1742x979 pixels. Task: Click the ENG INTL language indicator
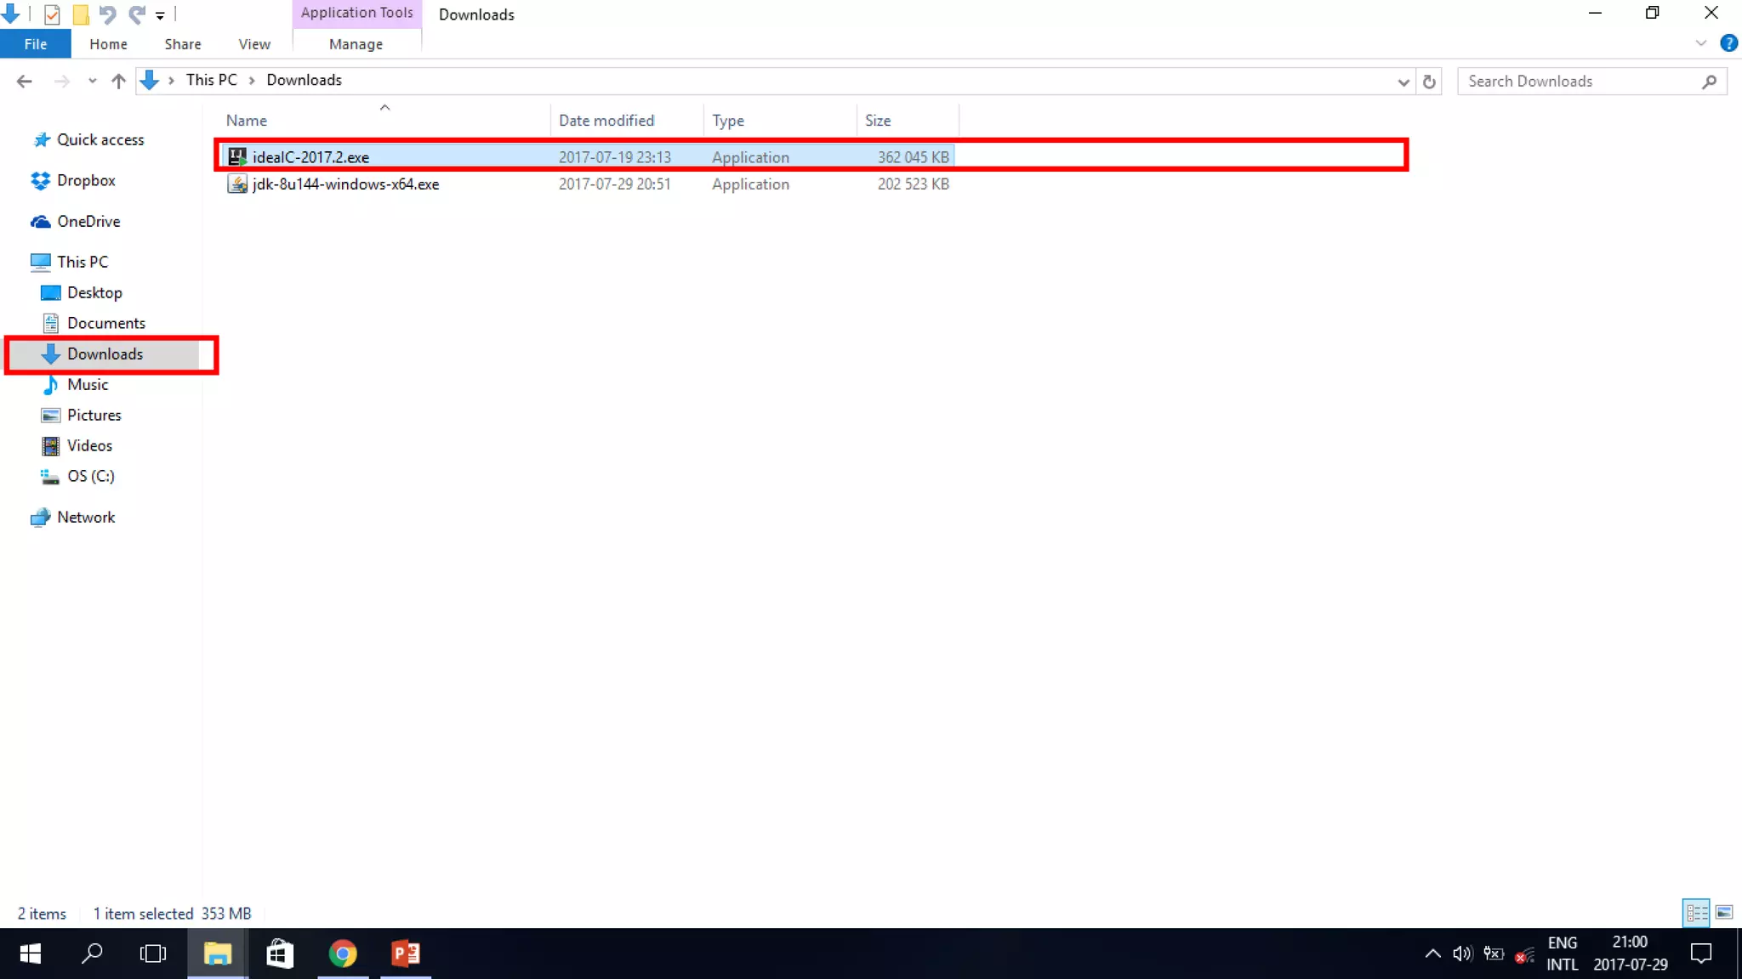(1562, 954)
